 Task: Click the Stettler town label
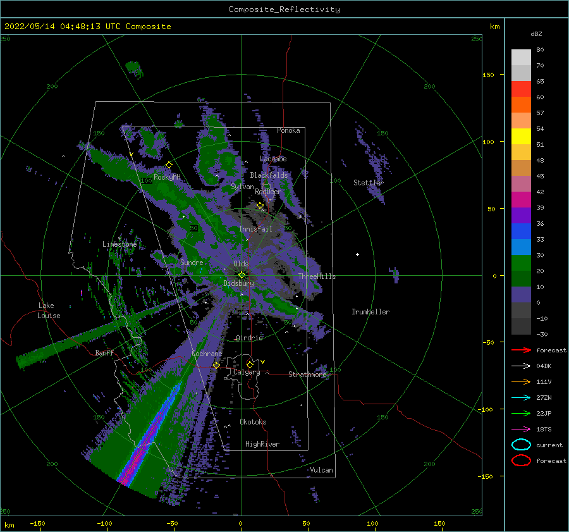(x=369, y=183)
